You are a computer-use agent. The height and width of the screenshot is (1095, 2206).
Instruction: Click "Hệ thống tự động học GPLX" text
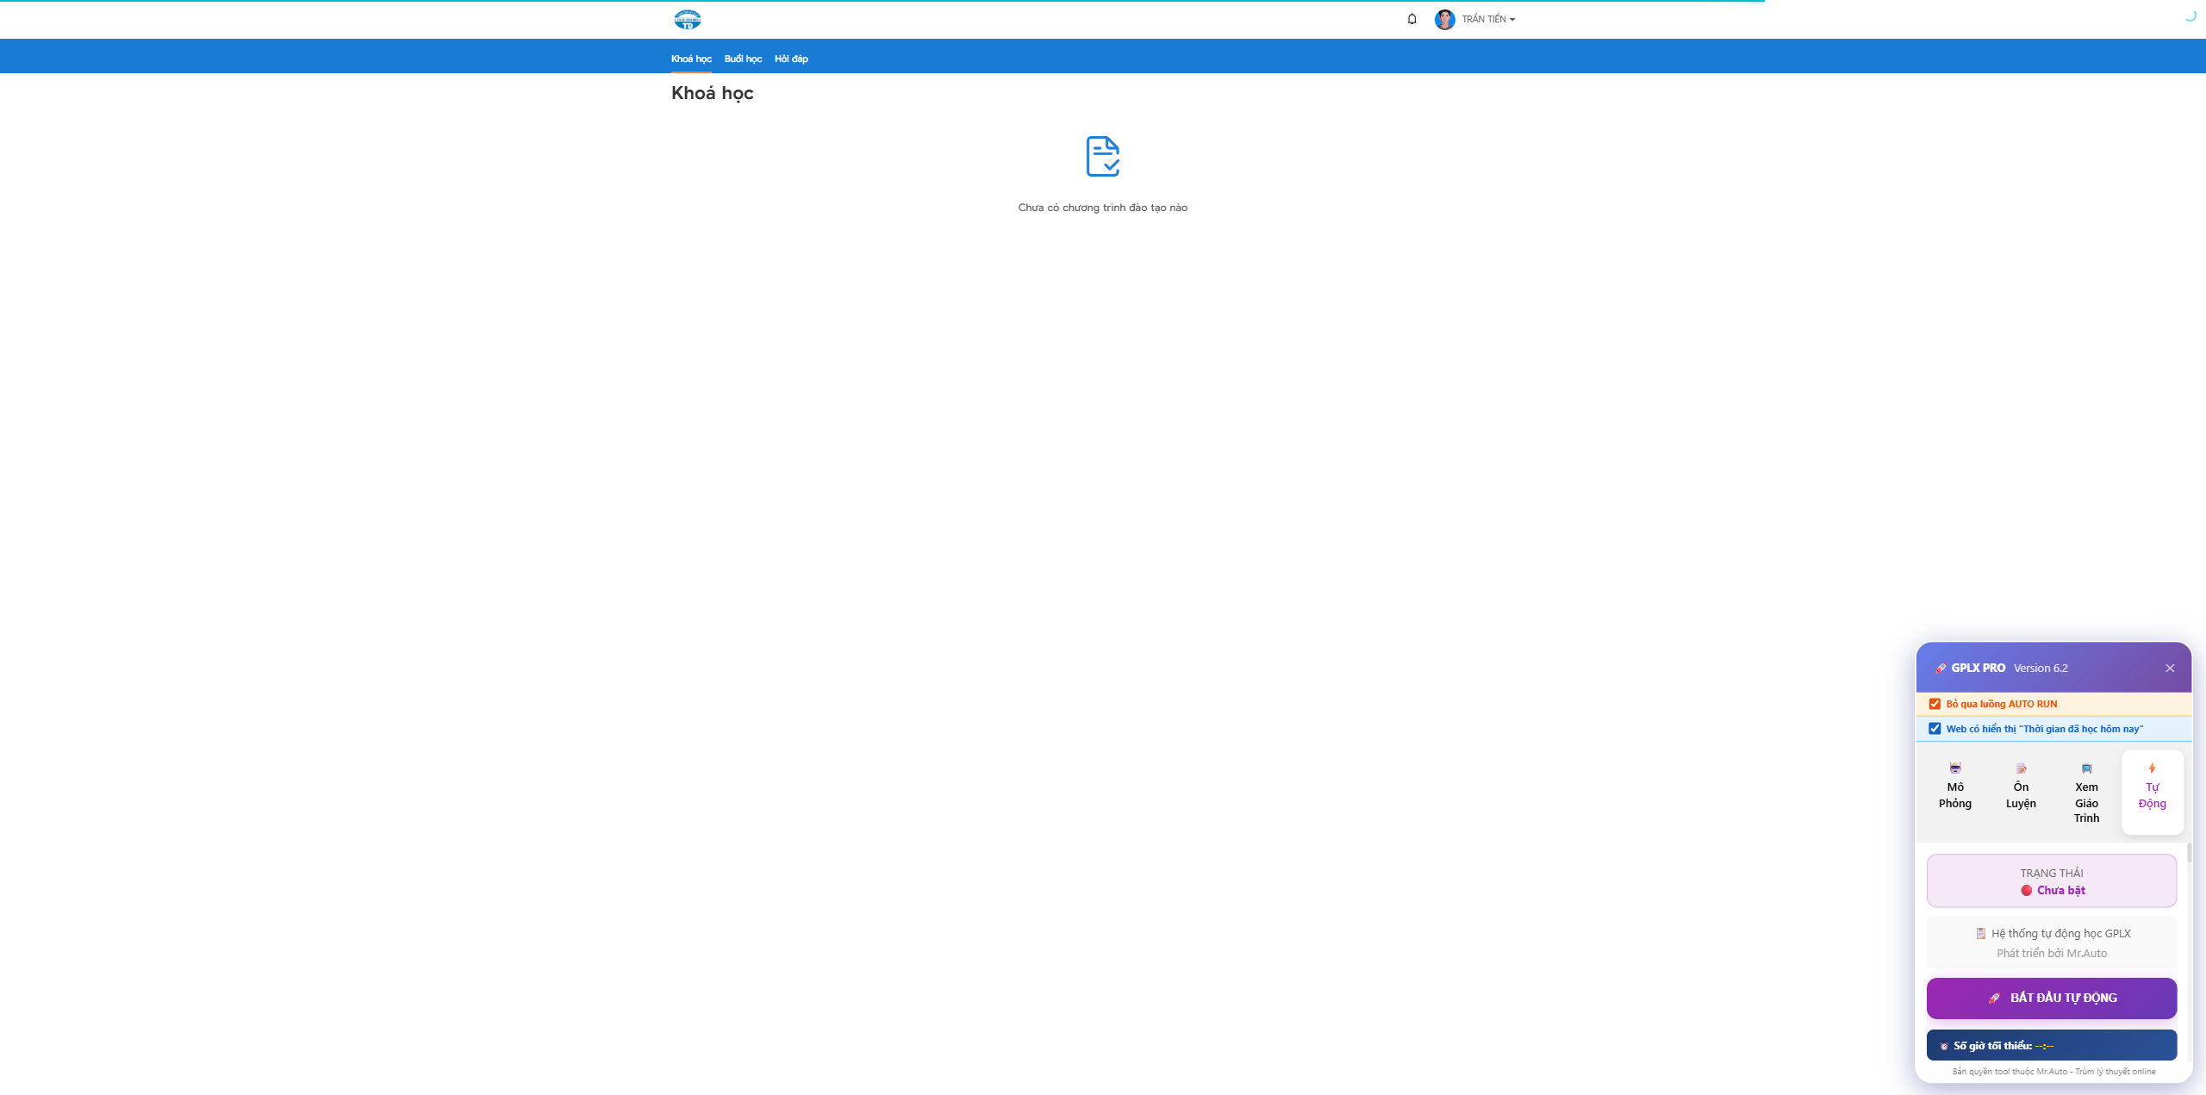pyautogui.click(x=2060, y=934)
